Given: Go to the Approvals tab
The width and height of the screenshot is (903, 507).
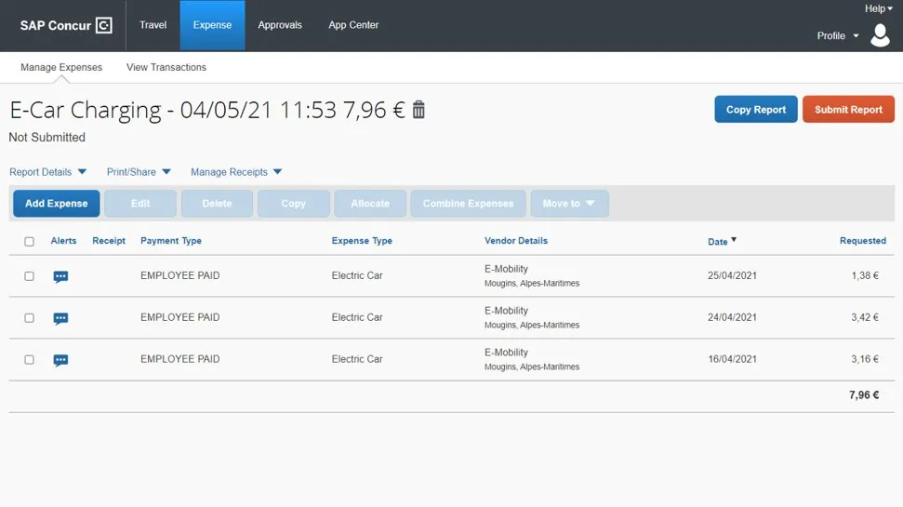Looking at the screenshot, I should pyautogui.click(x=280, y=25).
